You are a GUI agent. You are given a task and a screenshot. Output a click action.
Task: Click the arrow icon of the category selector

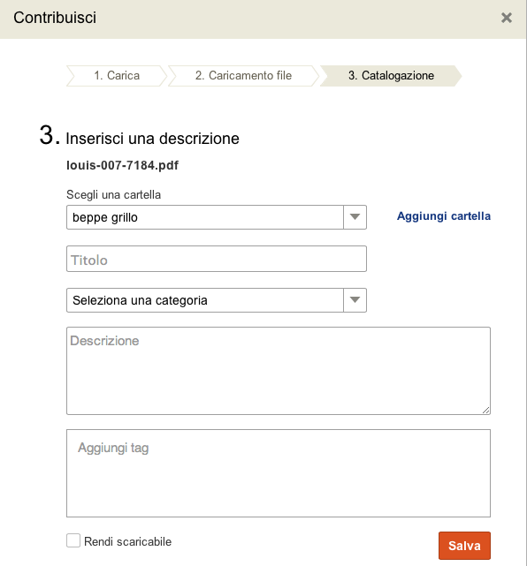point(355,300)
